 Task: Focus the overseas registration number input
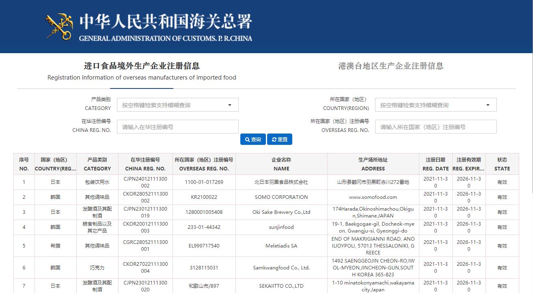(436, 127)
